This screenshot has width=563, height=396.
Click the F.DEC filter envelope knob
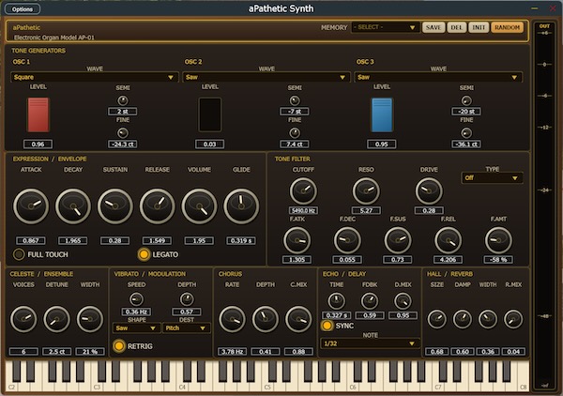click(x=347, y=240)
